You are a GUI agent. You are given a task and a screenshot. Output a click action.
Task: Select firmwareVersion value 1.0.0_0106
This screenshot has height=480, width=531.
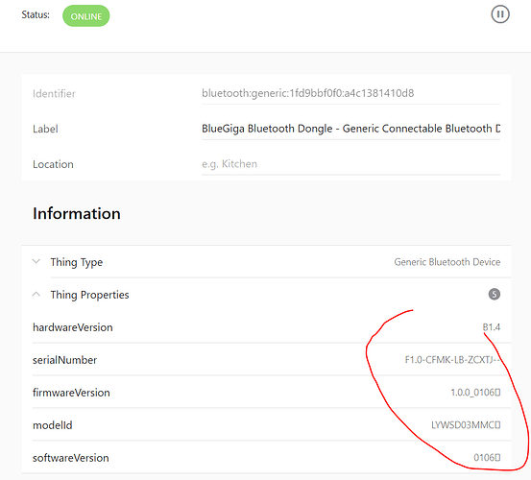[475, 393]
